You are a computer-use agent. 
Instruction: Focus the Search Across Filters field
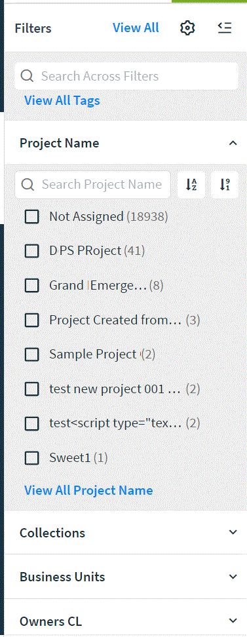[x=126, y=76]
